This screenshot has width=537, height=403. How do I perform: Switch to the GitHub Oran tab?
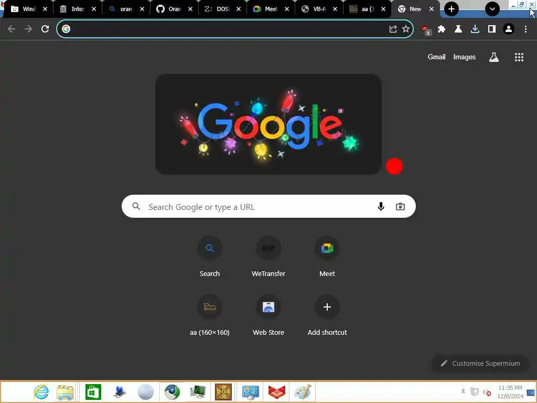click(x=168, y=9)
